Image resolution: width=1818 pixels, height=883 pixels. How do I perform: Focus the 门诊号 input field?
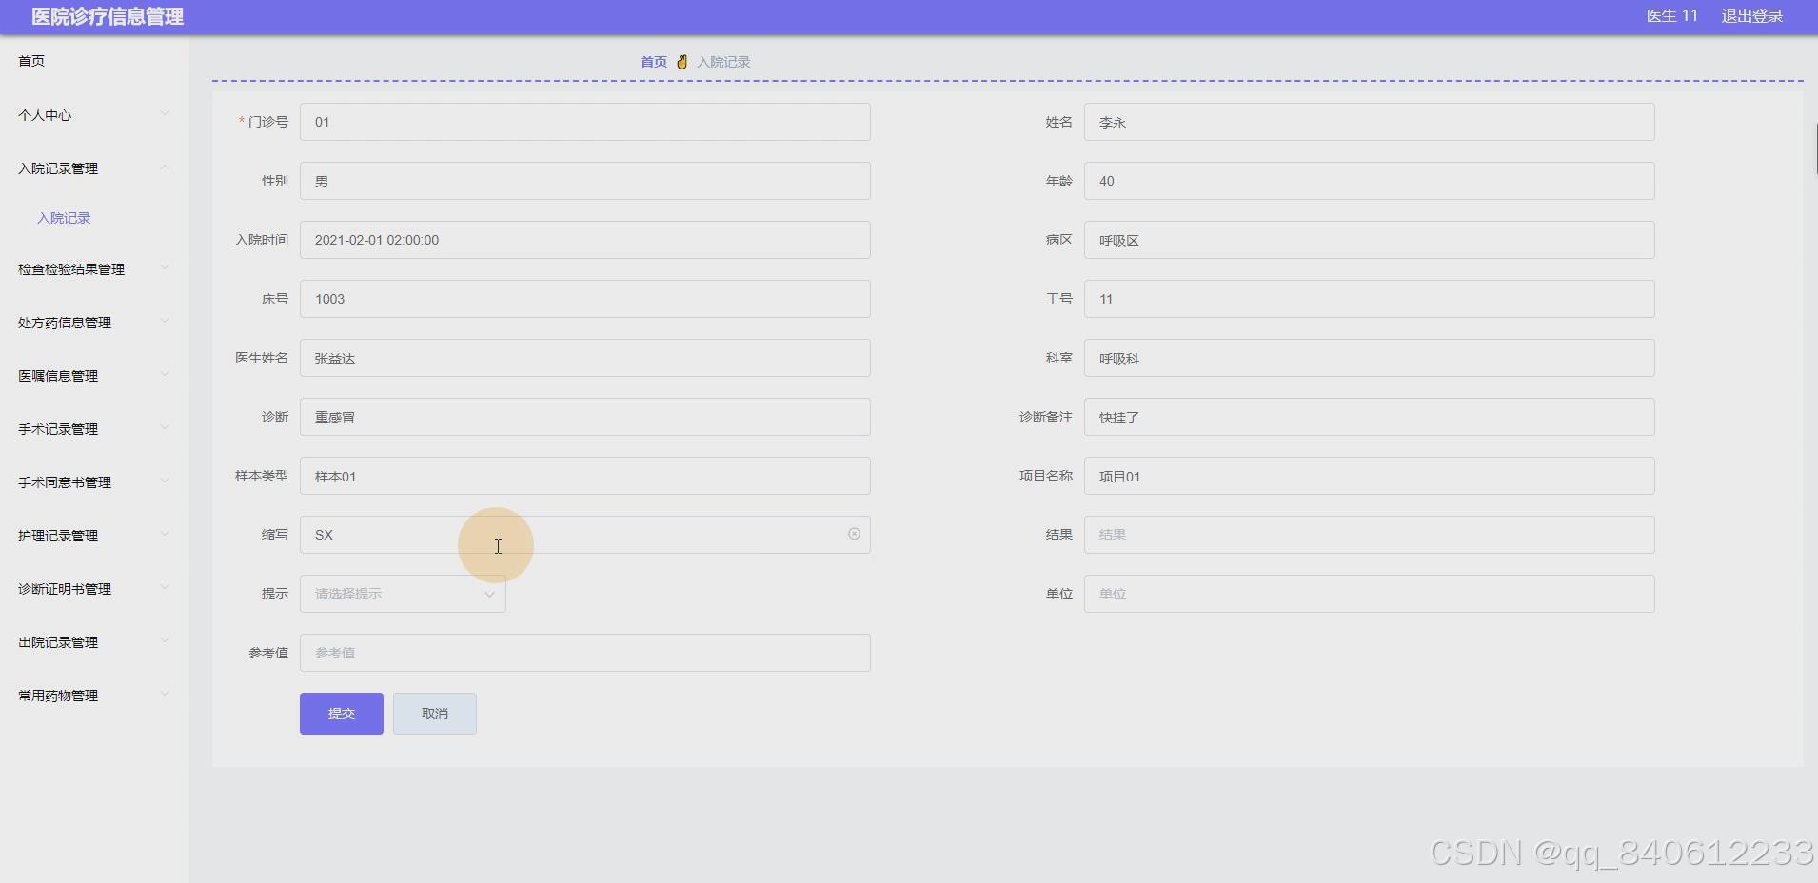click(585, 122)
